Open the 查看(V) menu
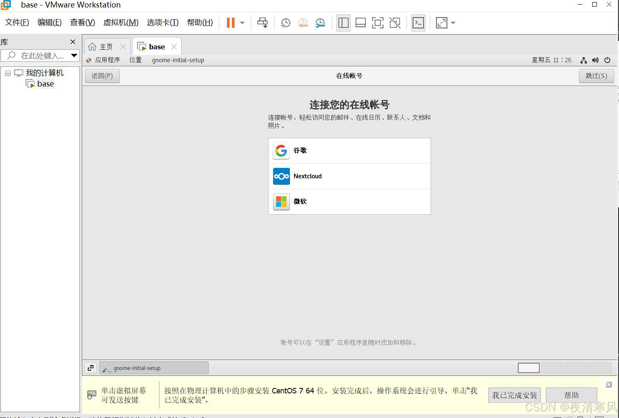 [x=82, y=23]
